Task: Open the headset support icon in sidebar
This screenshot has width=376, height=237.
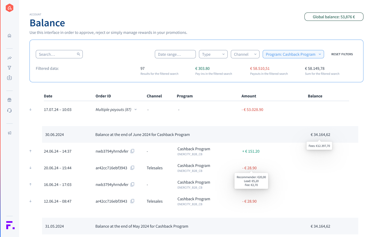Action: [x=9, y=111]
